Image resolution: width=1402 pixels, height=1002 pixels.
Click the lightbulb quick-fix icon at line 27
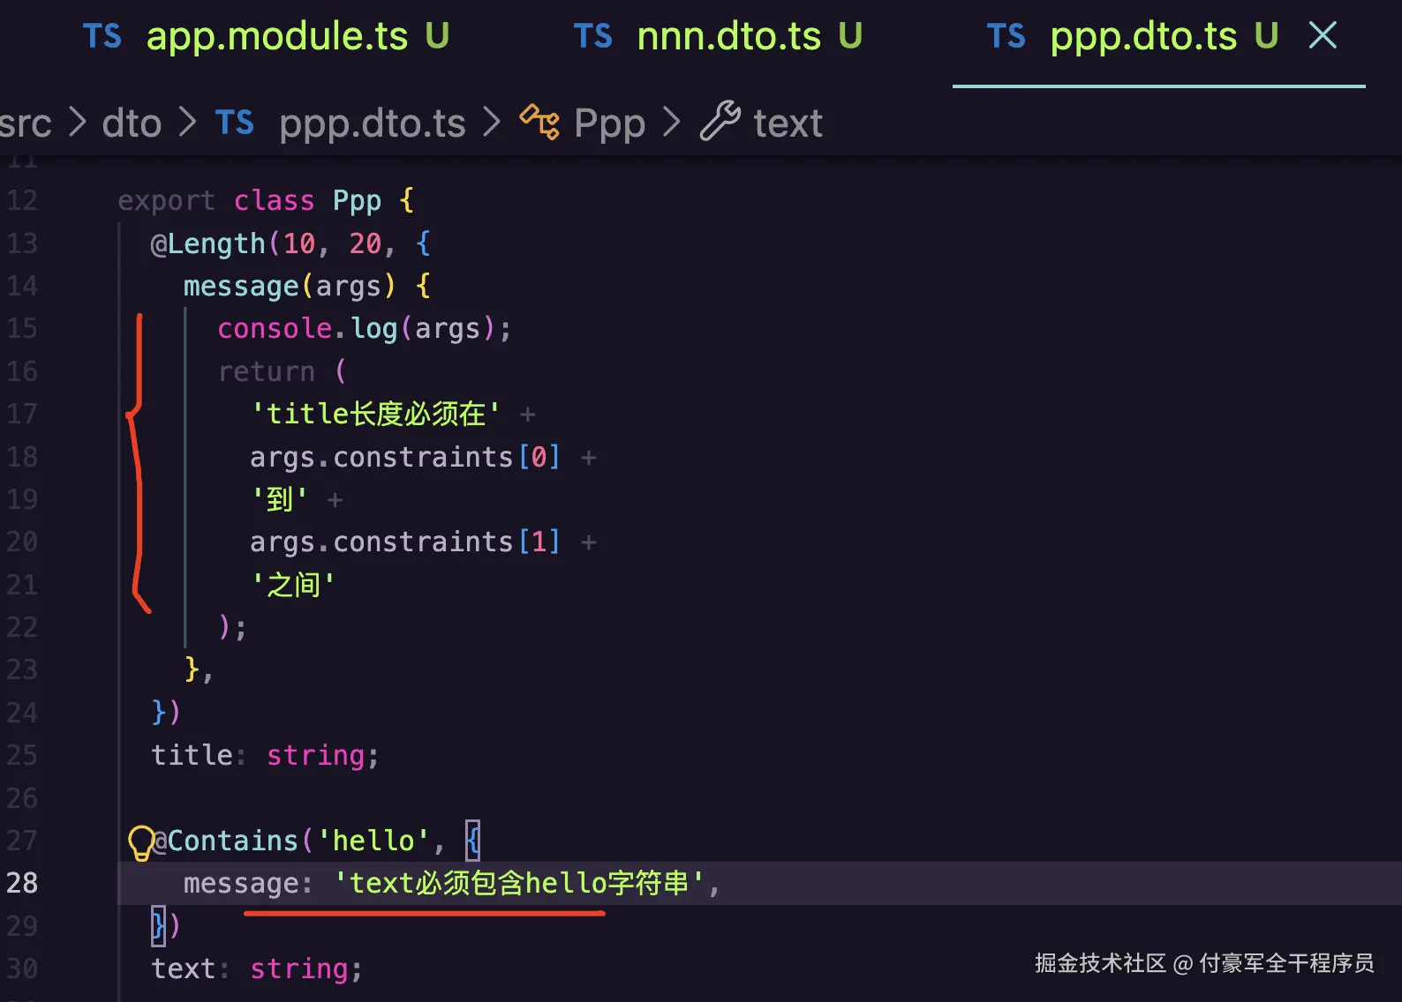140,842
